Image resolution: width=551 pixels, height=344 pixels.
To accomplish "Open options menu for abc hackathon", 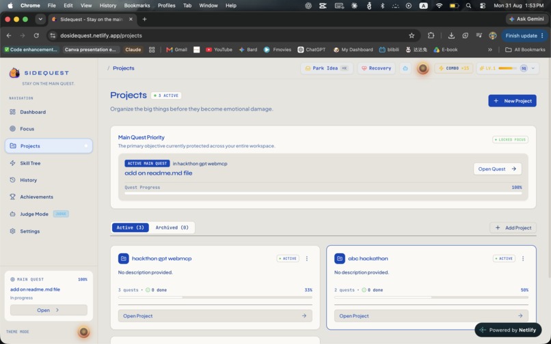I will [523, 259].
